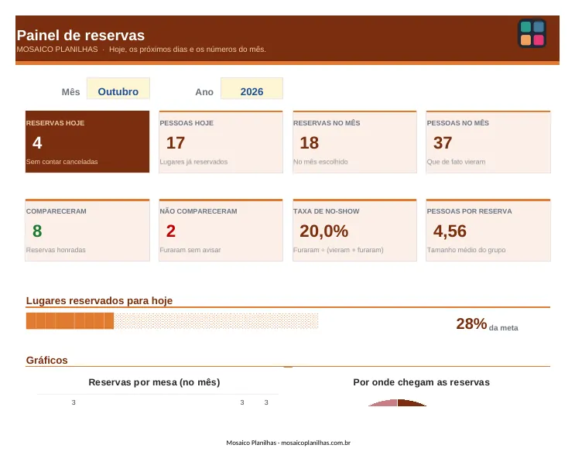Open the Mês dropdown showing Outubro
Image resolution: width=575 pixels, height=462 pixels.
[118, 88]
